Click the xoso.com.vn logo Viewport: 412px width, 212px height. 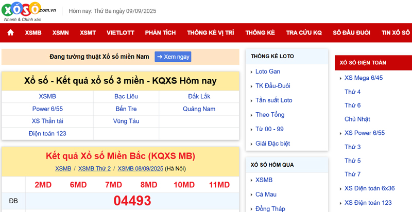[28, 11]
